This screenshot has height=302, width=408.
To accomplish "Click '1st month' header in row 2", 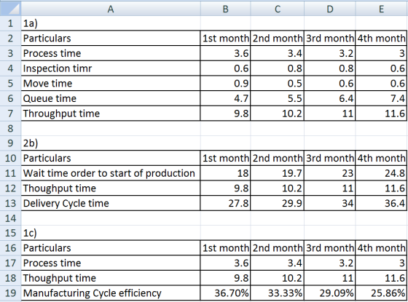I will pos(225,39).
